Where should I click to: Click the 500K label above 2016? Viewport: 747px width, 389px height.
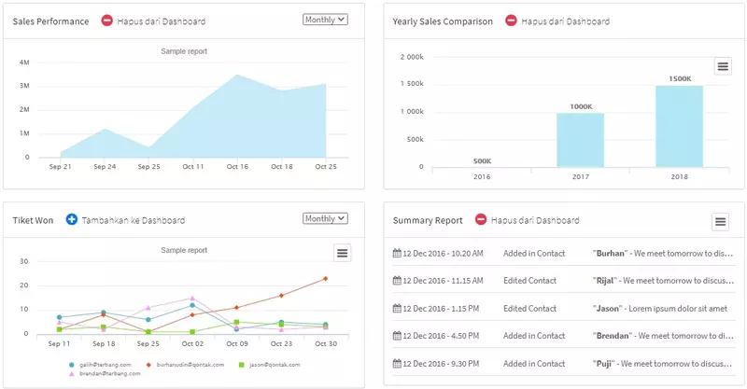482,161
